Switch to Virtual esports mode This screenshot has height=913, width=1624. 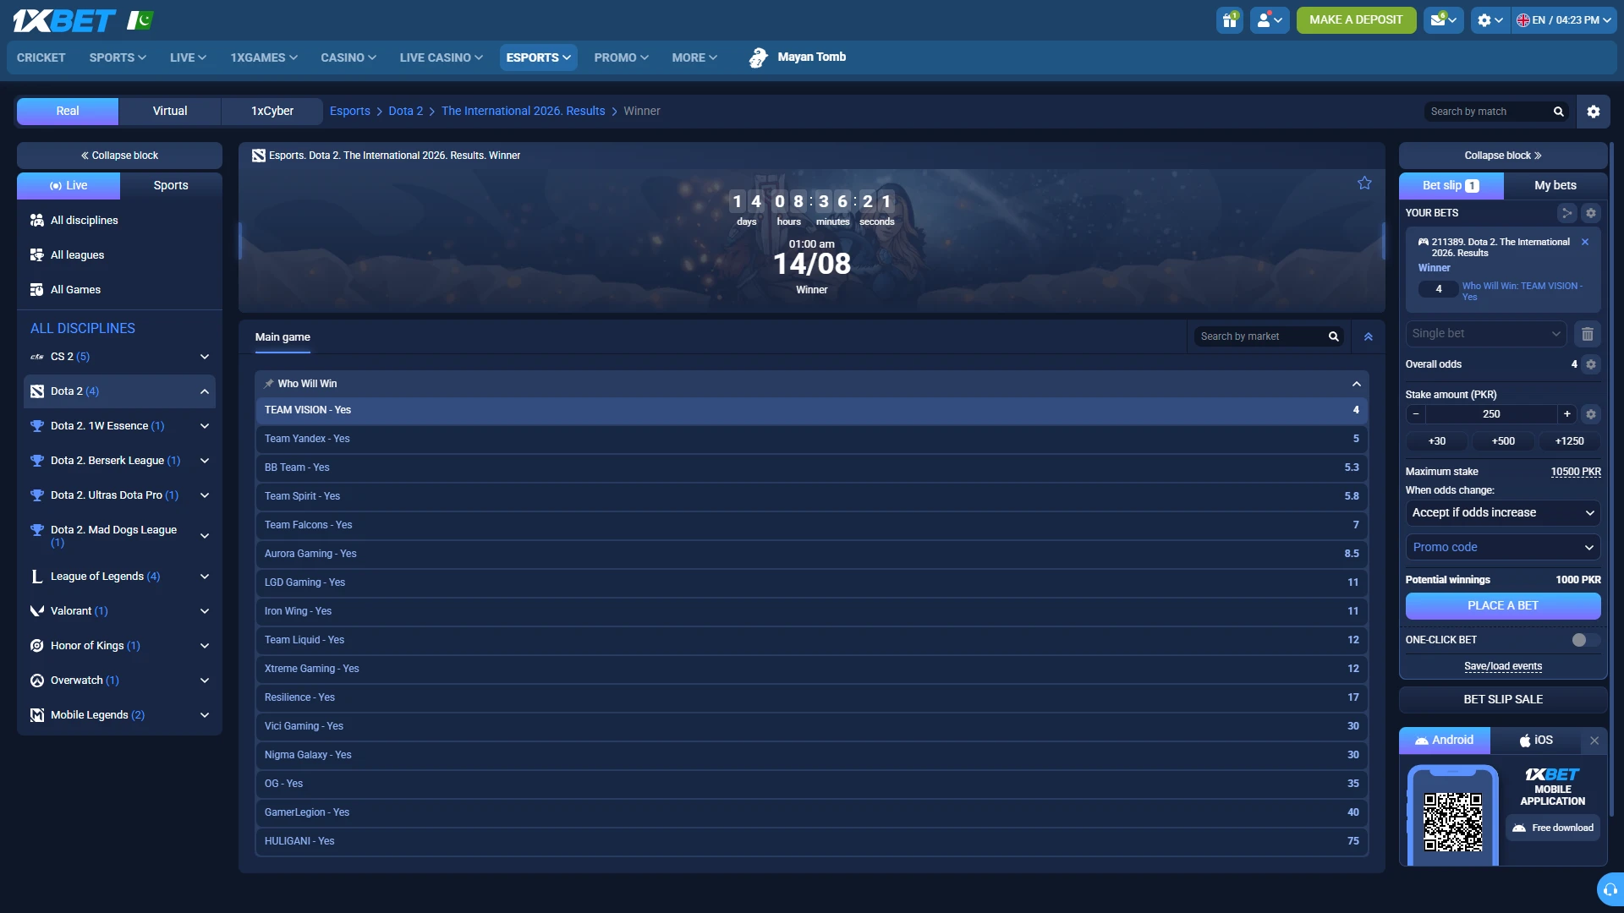point(170,112)
